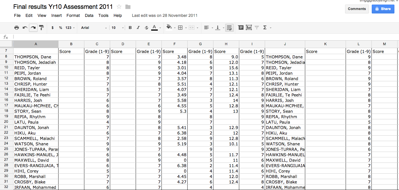Click the Borders icon

180,28
